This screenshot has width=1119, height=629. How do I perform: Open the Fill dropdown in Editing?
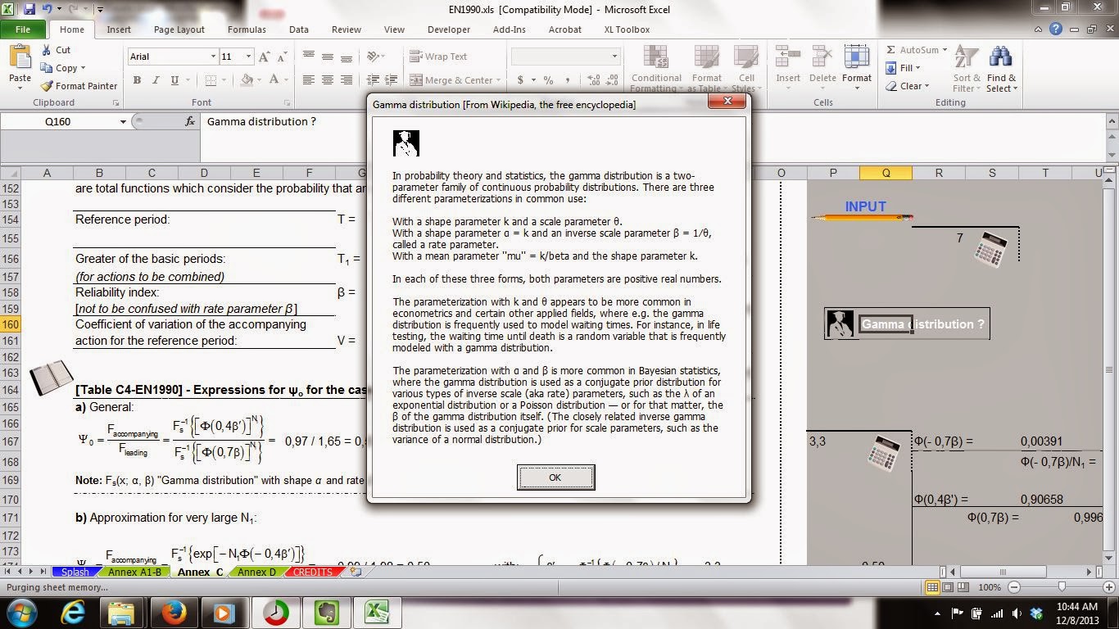903,68
